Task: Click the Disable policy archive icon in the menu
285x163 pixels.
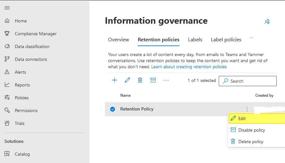Action: point(233,130)
